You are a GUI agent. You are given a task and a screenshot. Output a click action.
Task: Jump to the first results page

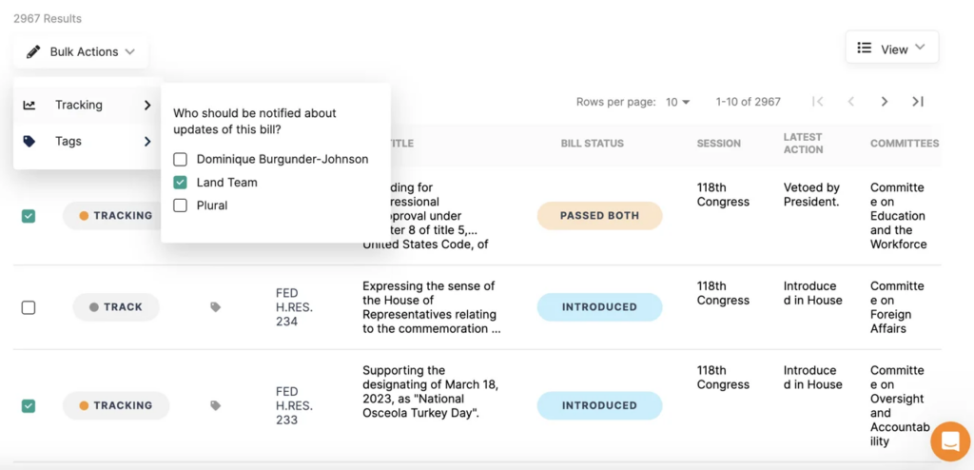tap(817, 102)
